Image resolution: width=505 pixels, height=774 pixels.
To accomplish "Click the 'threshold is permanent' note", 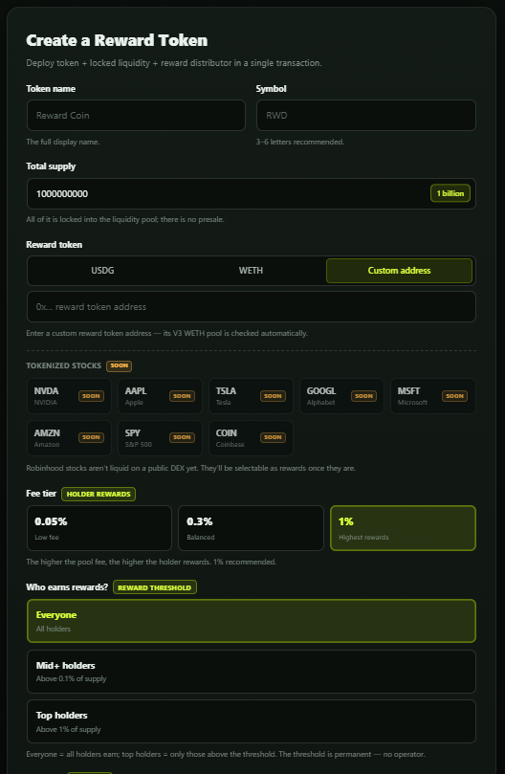I will pyautogui.click(x=225, y=754).
